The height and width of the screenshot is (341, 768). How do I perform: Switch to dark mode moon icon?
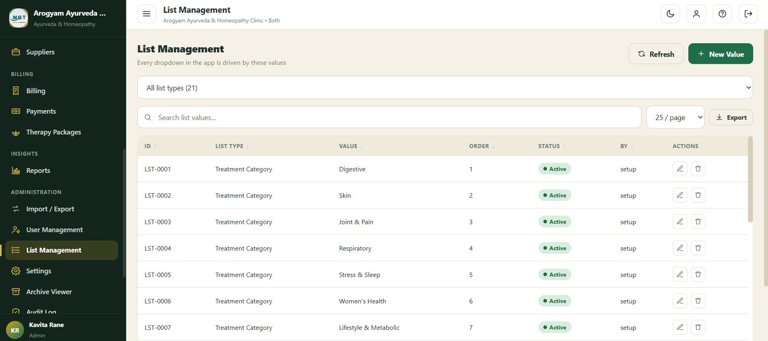(670, 14)
